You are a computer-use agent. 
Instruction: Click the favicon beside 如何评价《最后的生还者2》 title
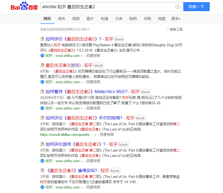42,39
